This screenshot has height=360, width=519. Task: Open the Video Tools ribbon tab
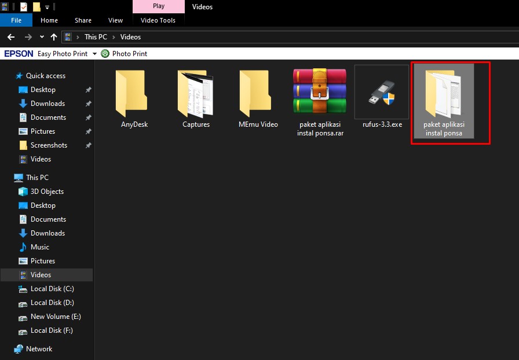click(158, 20)
